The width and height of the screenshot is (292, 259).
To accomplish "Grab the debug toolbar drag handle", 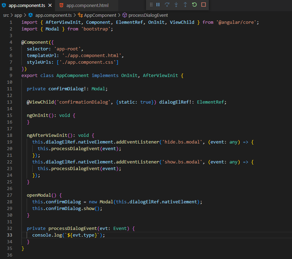I will [151, 5].
